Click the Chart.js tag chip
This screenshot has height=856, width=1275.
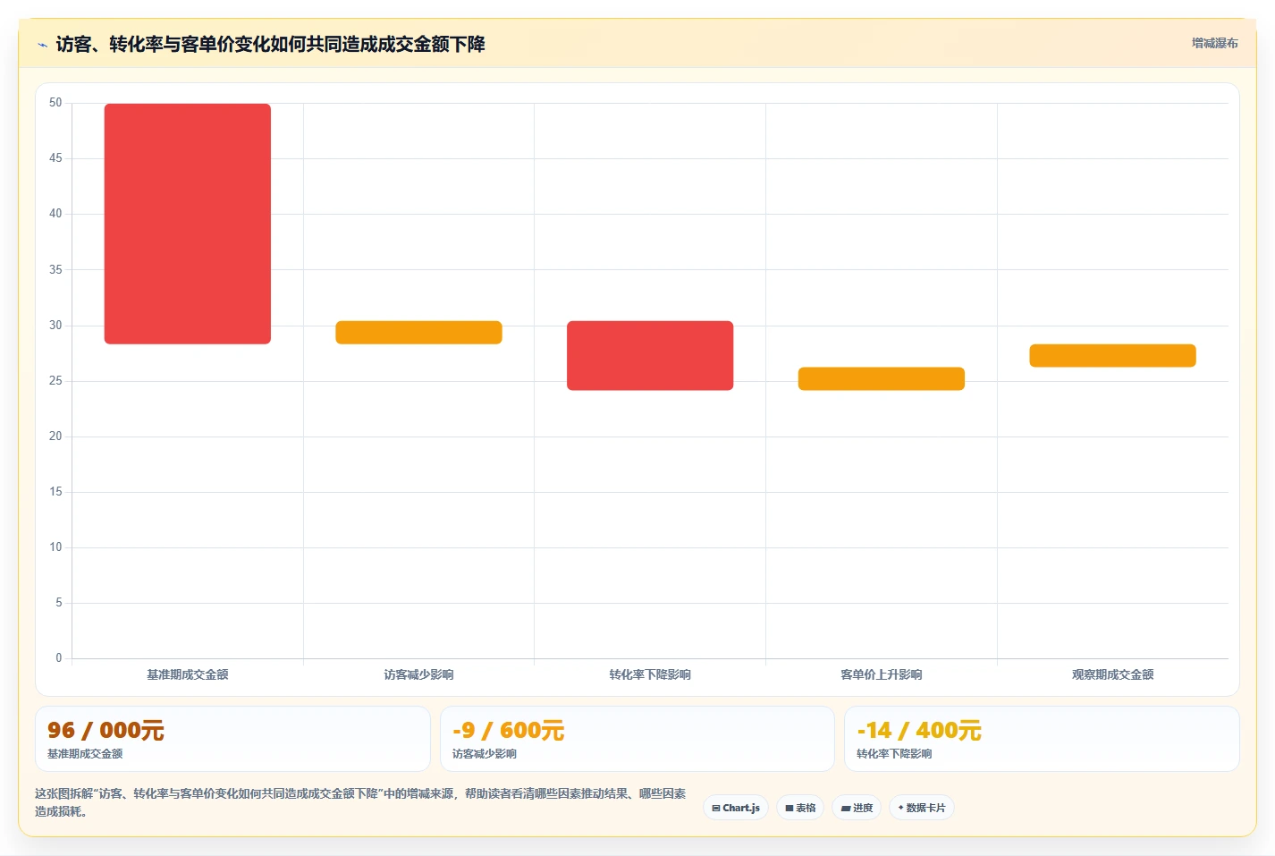(x=736, y=808)
